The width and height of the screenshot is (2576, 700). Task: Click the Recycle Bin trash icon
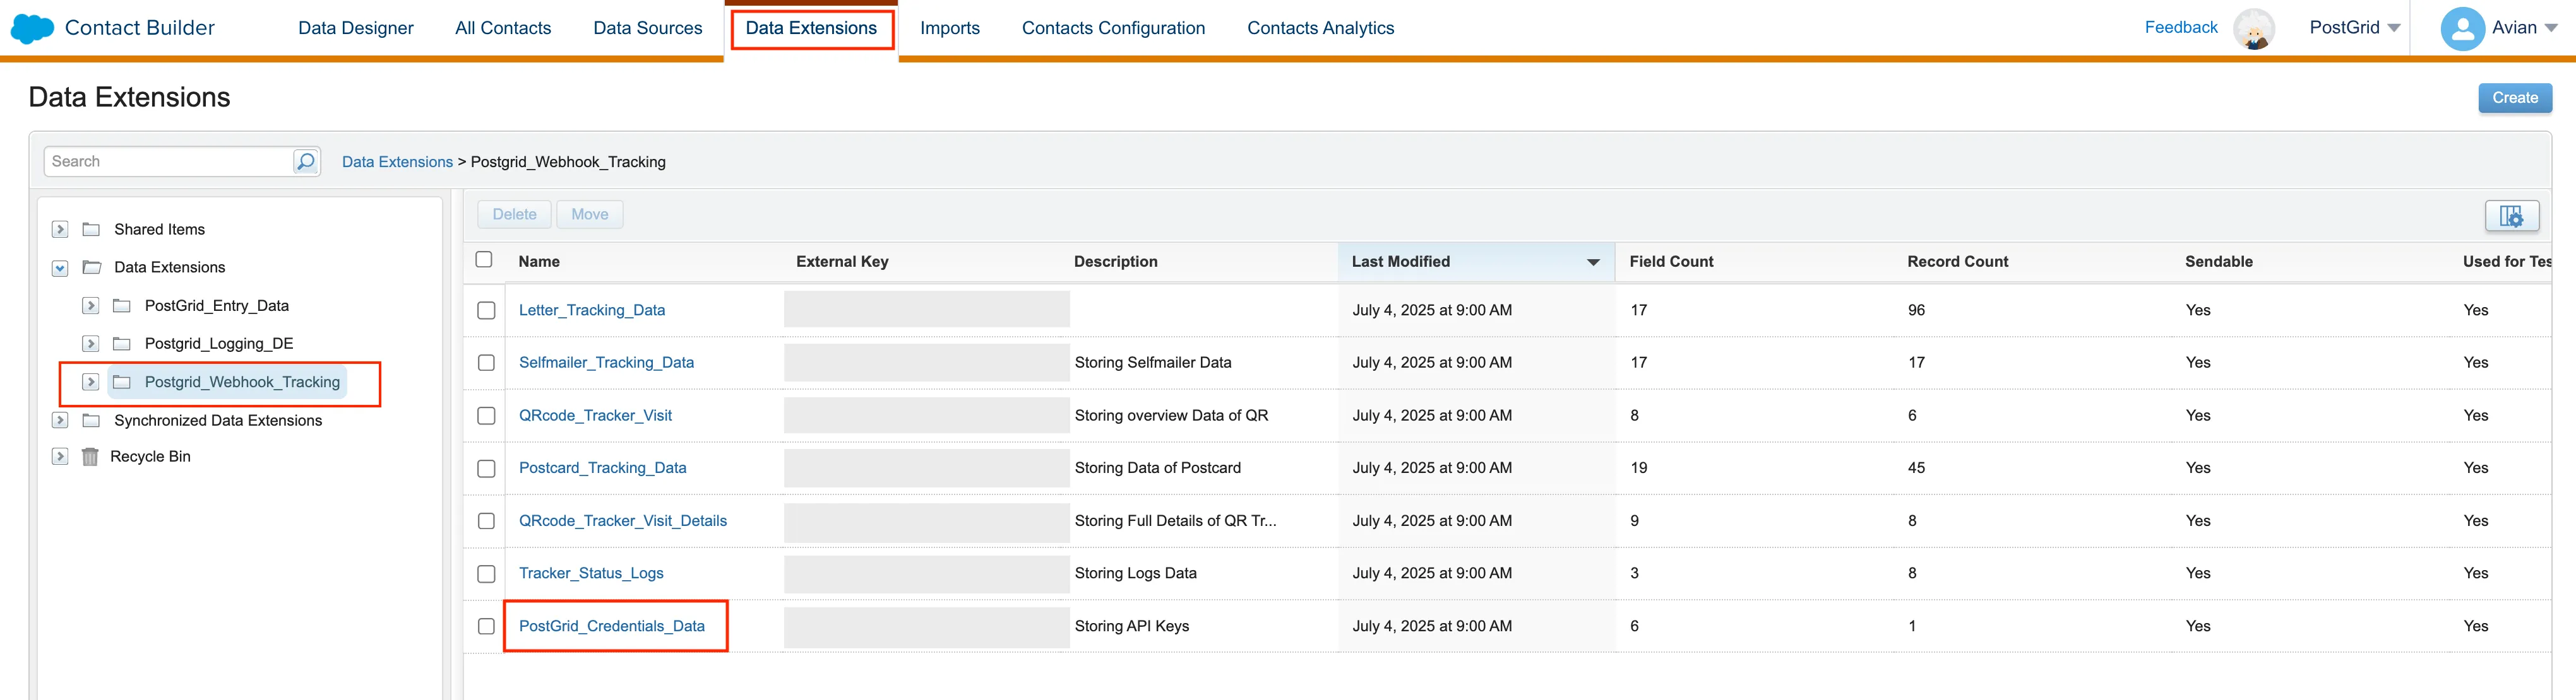point(91,457)
